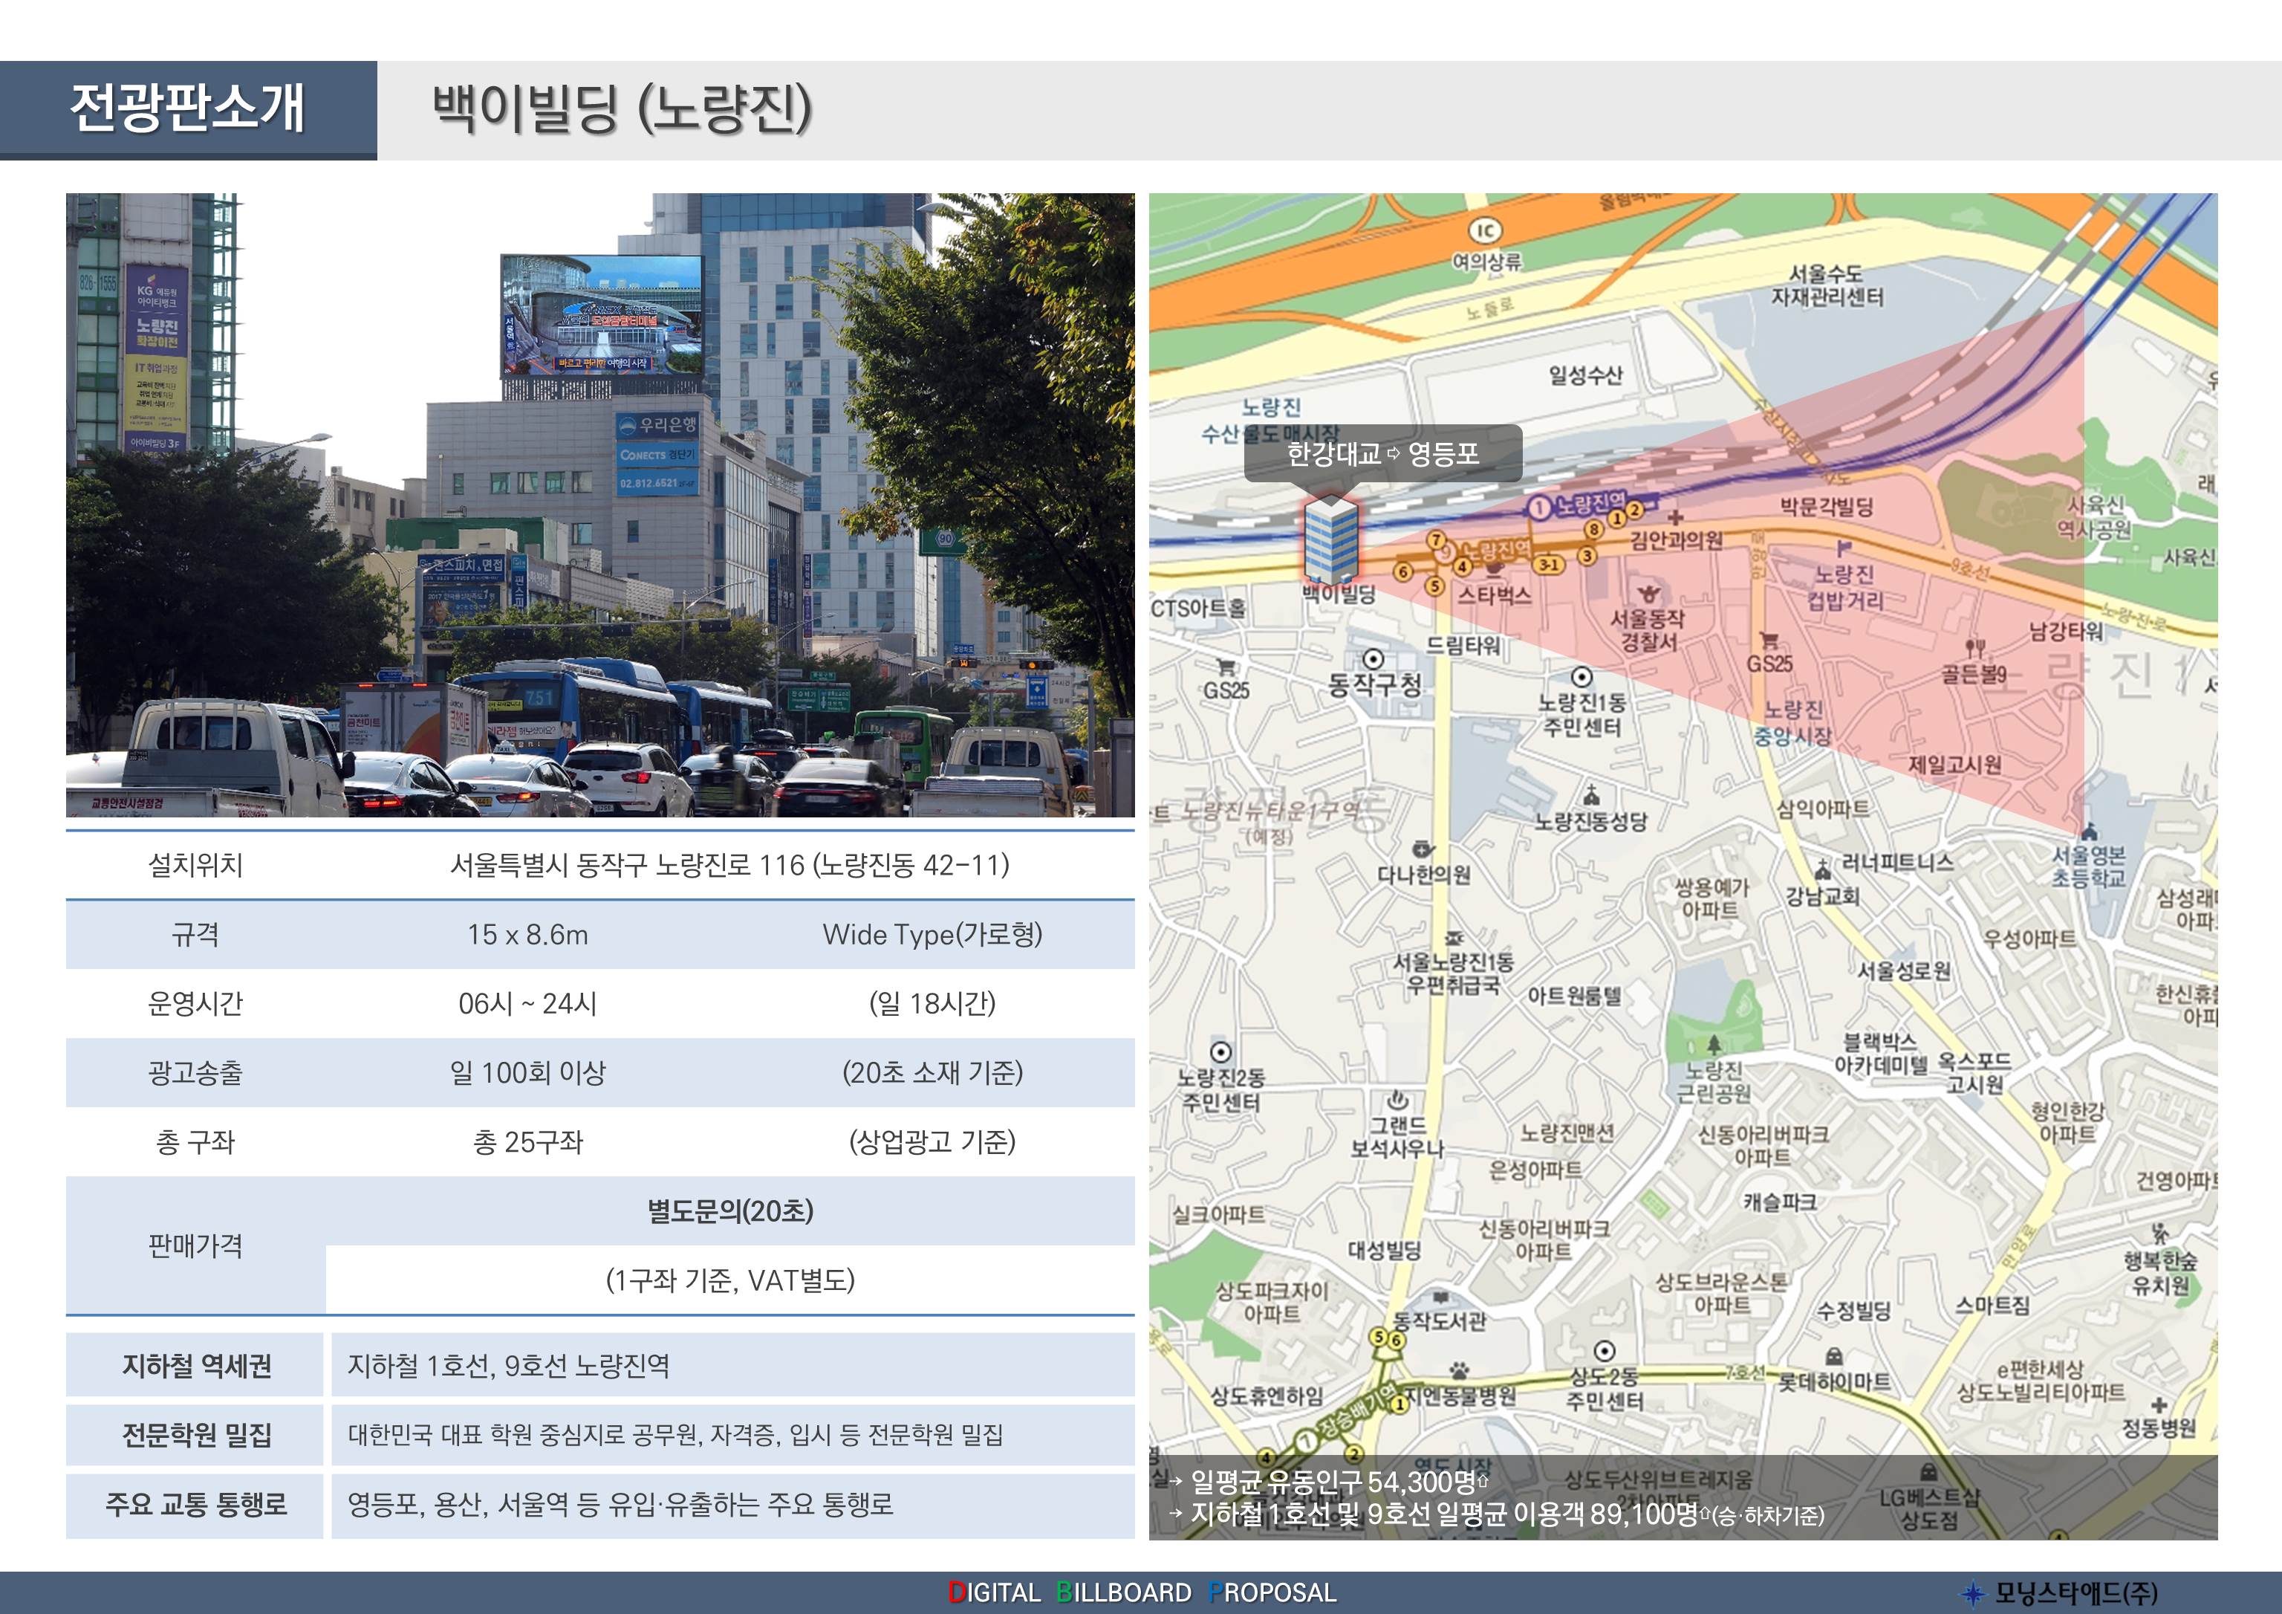Viewport: 2282px width, 1614px height.
Task: Click the 전광판소개 header tab
Action: (188, 109)
